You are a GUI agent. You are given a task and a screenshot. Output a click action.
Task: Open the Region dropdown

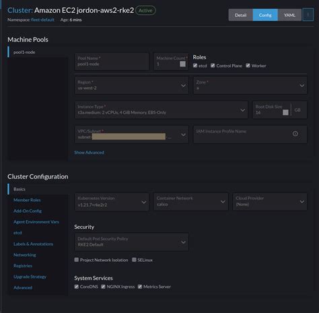(131, 85)
